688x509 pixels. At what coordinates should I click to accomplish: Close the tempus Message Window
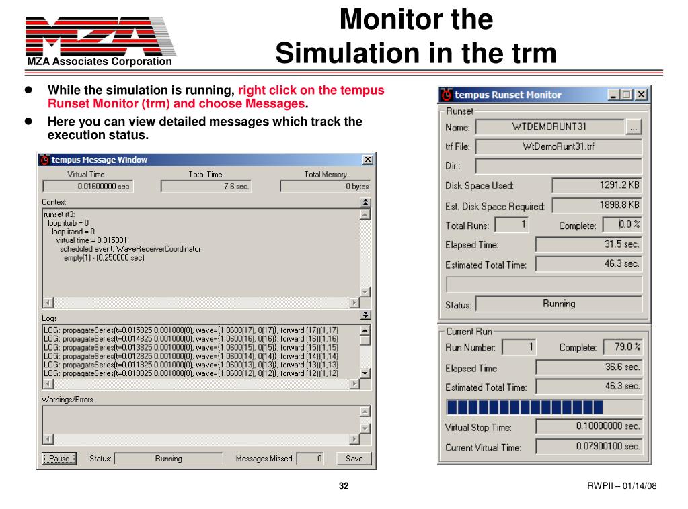click(368, 160)
